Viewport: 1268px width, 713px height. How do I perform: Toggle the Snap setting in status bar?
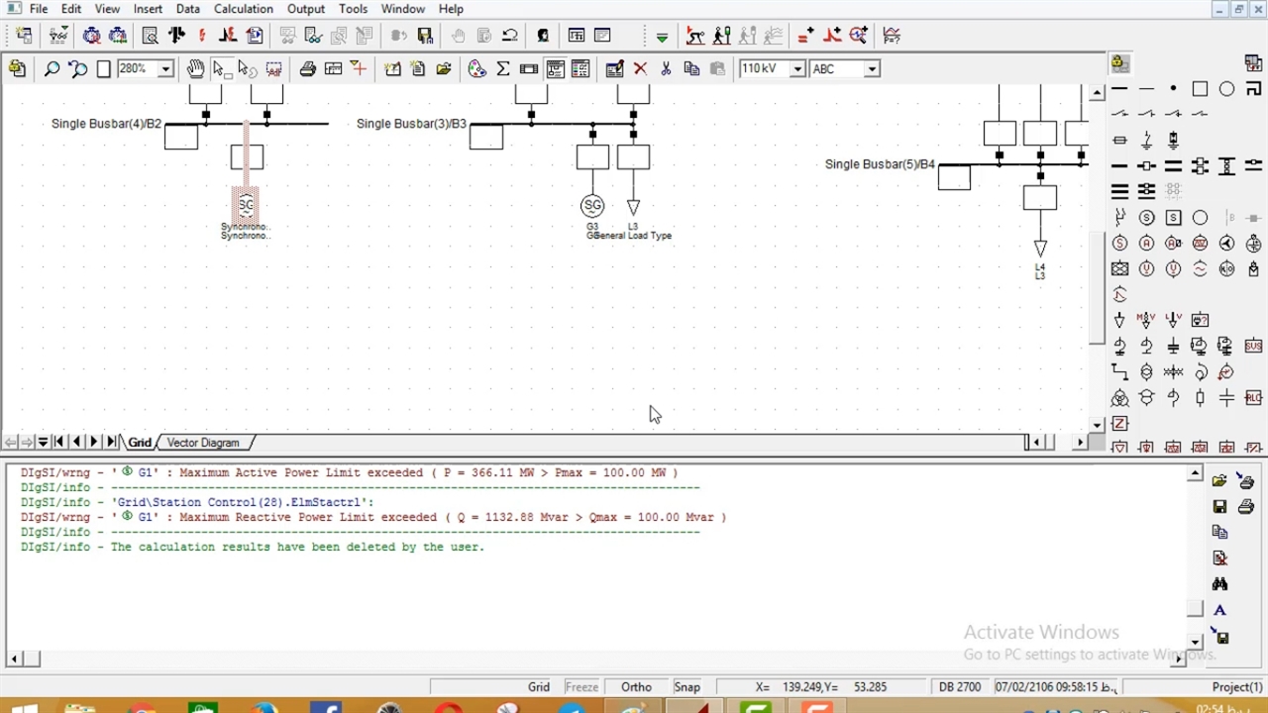click(687, 687)
